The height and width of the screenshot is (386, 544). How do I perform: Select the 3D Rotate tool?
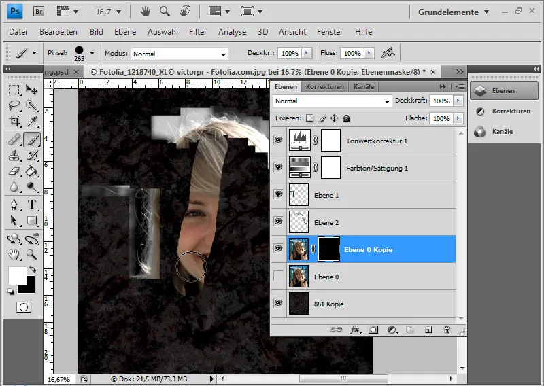(14, 239)
